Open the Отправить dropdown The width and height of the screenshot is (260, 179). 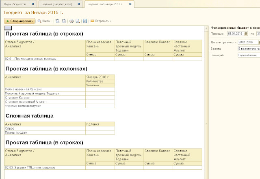click(x=101, y=21)
